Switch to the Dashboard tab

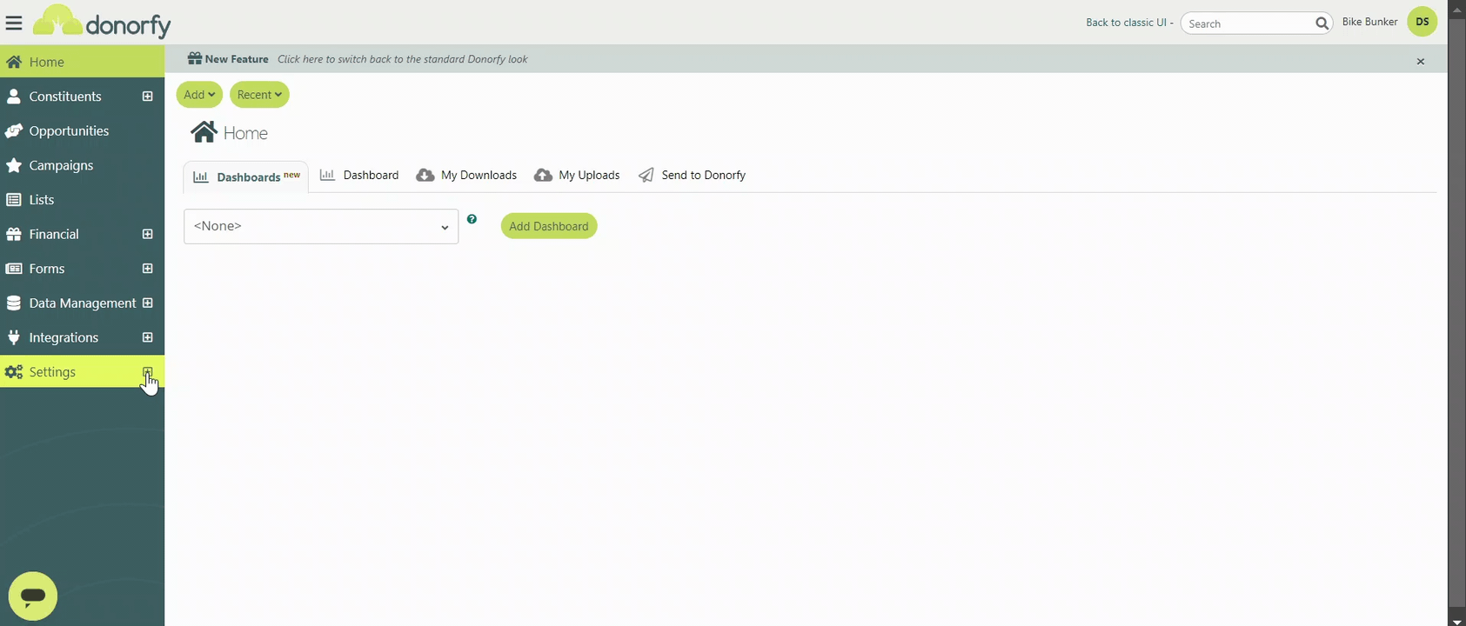tap(359, 176)
